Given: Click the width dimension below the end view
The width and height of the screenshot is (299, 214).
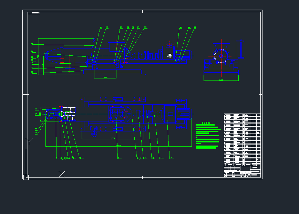Looking at the screenshot, I should coord(221,80).
